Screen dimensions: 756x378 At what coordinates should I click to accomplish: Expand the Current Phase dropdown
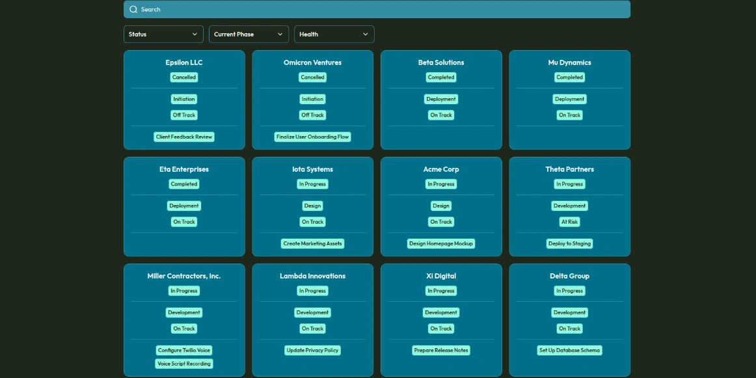point(249,34)
